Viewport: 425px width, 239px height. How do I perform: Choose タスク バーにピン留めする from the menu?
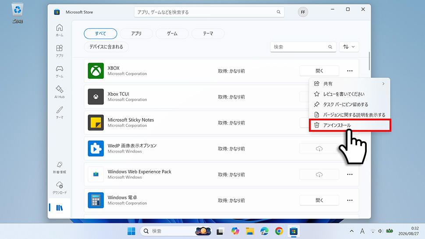pyautogui.click(x=350, y=104)
